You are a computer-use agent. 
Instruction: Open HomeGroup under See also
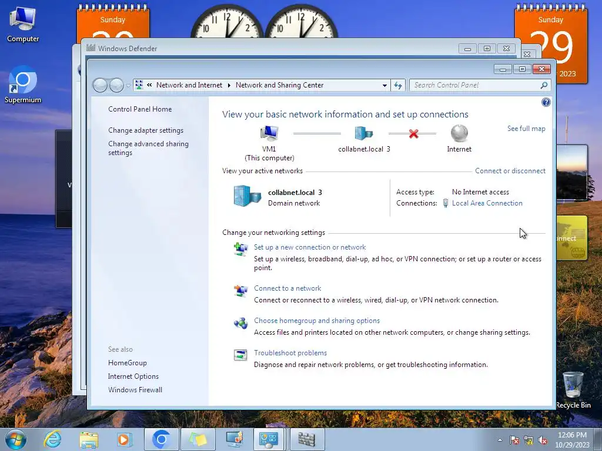(127, 362)
